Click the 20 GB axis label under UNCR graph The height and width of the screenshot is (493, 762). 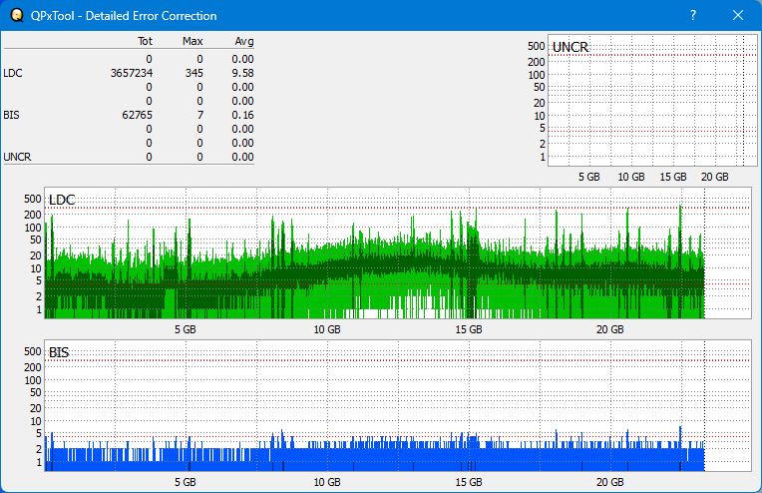pos(714,177)
